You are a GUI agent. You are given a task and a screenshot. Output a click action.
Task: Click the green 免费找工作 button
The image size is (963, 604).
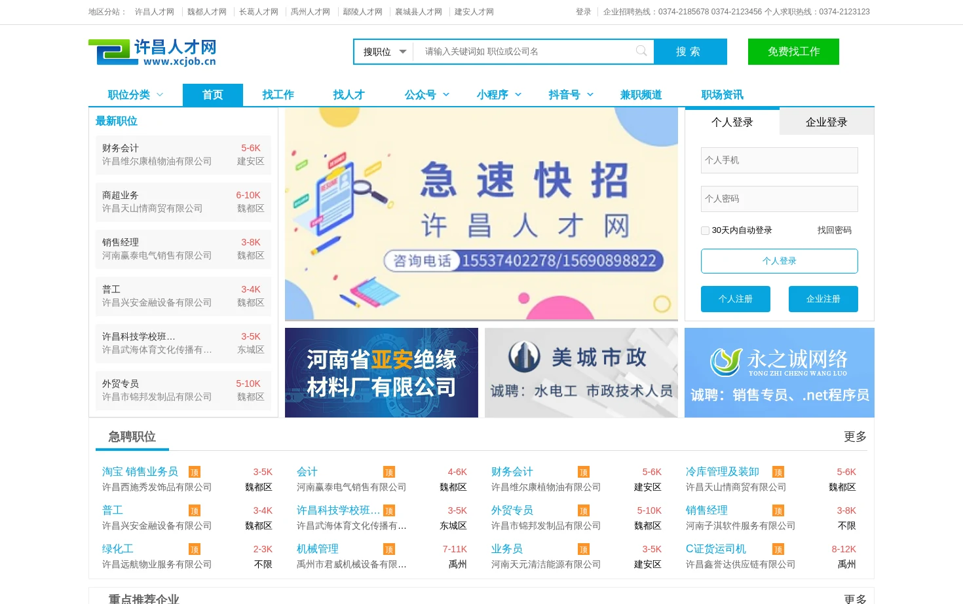click(793, 52)
